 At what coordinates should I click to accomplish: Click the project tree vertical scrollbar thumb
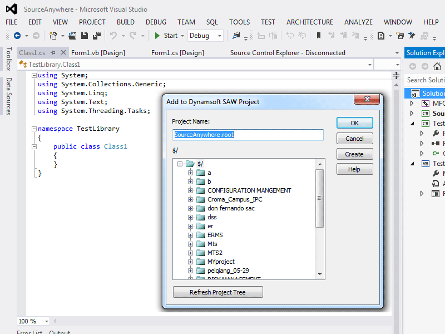[319, 198]
